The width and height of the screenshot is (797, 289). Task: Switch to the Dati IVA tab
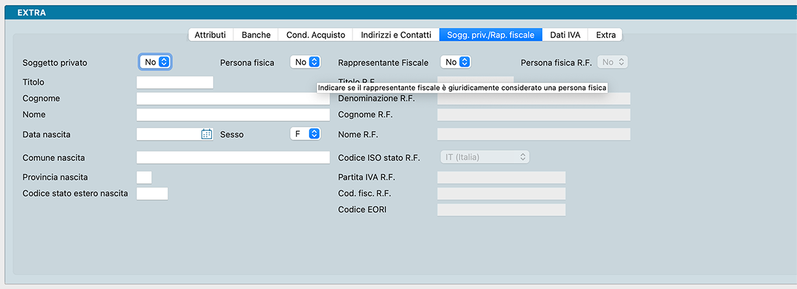click(565, 35)
